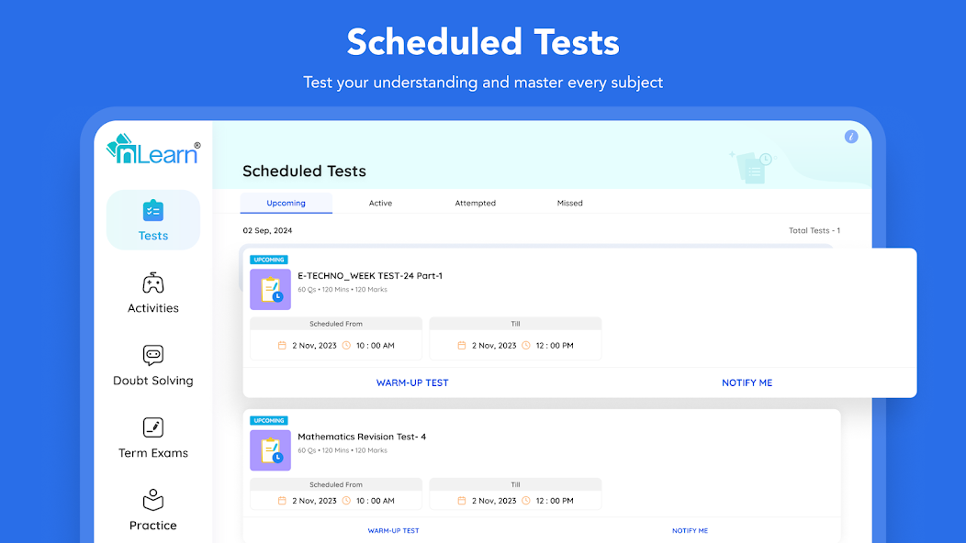Image resolution: width=966 pixels, height=543 pixels.
Task: Click the info icon at top right
Action: pyautogui.click(x=851, y=137)
